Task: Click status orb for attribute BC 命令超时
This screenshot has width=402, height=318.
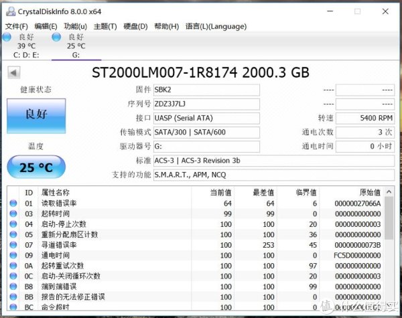Action: coord(13,307)
